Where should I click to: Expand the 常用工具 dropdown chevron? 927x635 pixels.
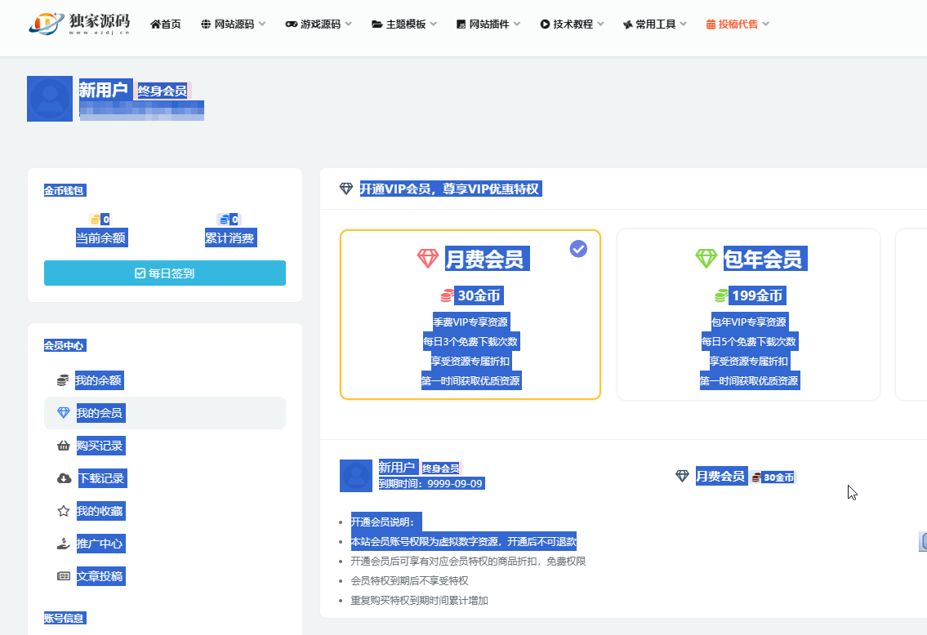pyautogui.click(x=684, y=24)
